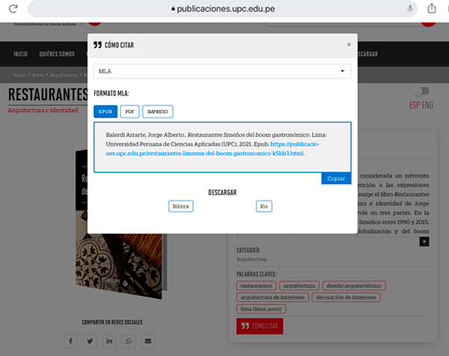449x356 pixels.
Task: Click the decoración de interiores tag
Action: (346, 298)
